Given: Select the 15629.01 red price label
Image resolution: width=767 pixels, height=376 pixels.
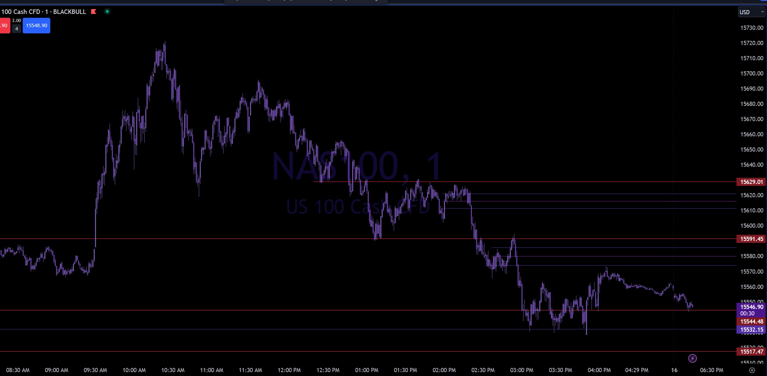Looking at the screenshot, I should (751, 182).
